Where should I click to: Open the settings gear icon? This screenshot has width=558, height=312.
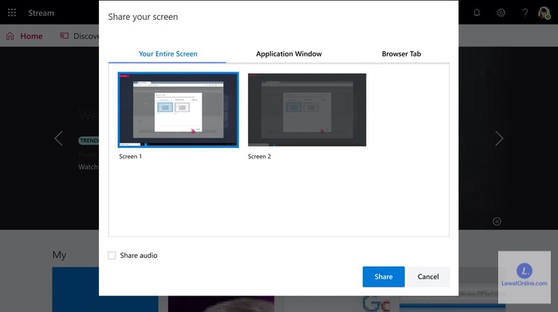[x=501, y=13]
